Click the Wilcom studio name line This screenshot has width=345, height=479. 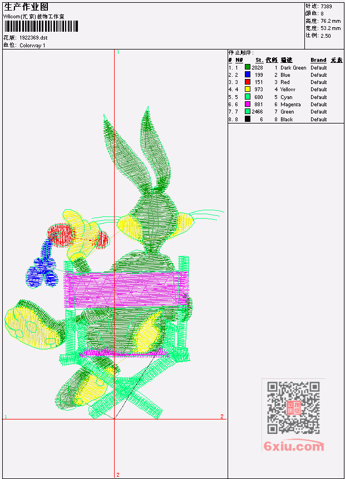coord(34,17)
